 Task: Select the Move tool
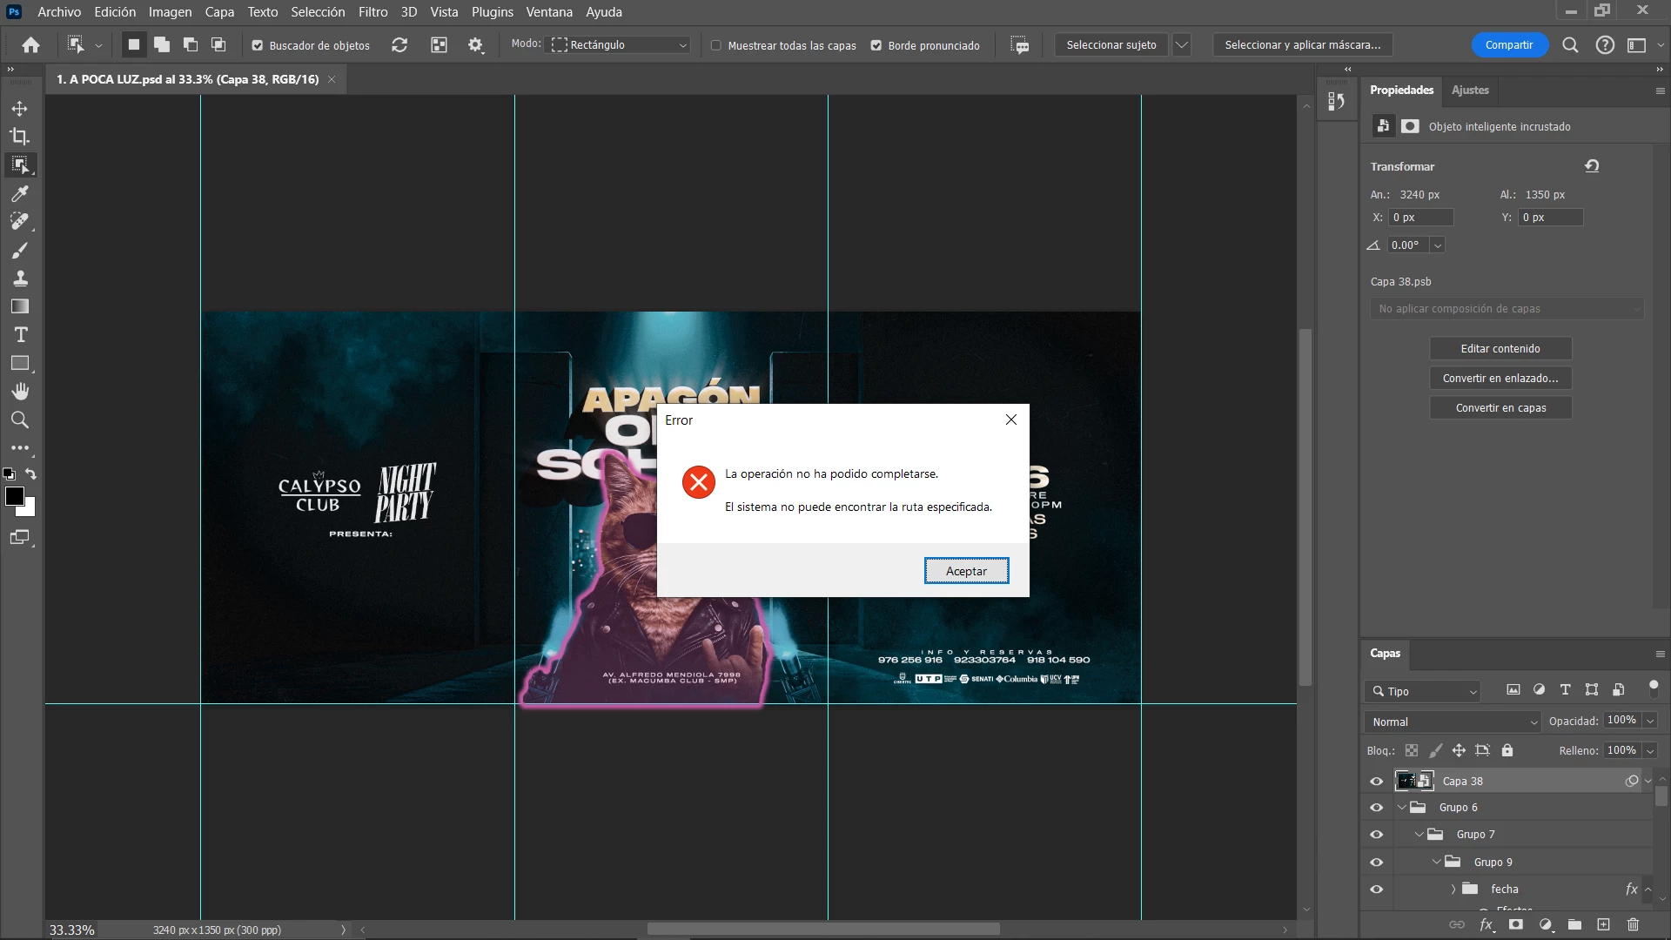pyautogui.click(x=19, y=109)
